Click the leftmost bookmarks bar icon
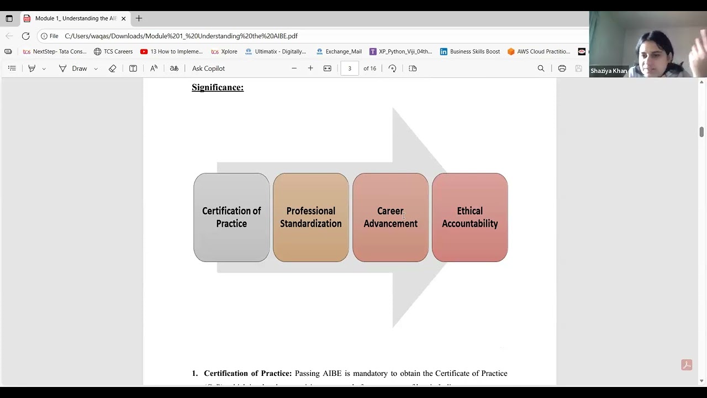 (x=8, y=51)
